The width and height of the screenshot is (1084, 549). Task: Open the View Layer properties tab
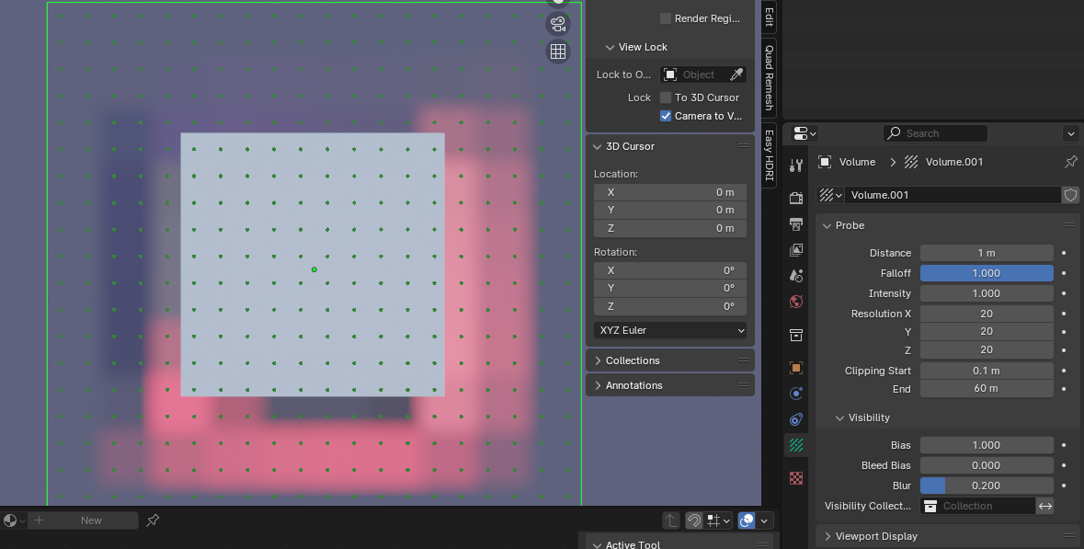click(x=795, y=249)
